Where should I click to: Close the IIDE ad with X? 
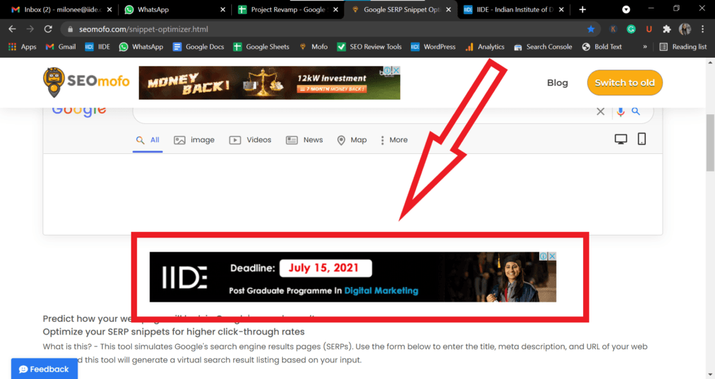[x=552, y=256]
